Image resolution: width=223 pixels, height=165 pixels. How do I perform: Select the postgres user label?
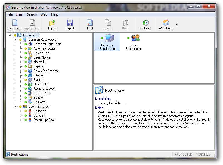pos(39,115)
